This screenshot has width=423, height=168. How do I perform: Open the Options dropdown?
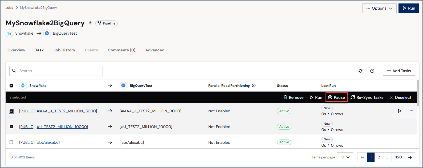[x=379, y=8]
